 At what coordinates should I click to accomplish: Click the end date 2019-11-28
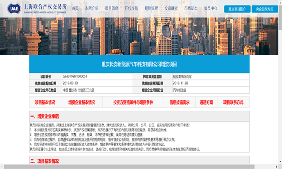180,83
